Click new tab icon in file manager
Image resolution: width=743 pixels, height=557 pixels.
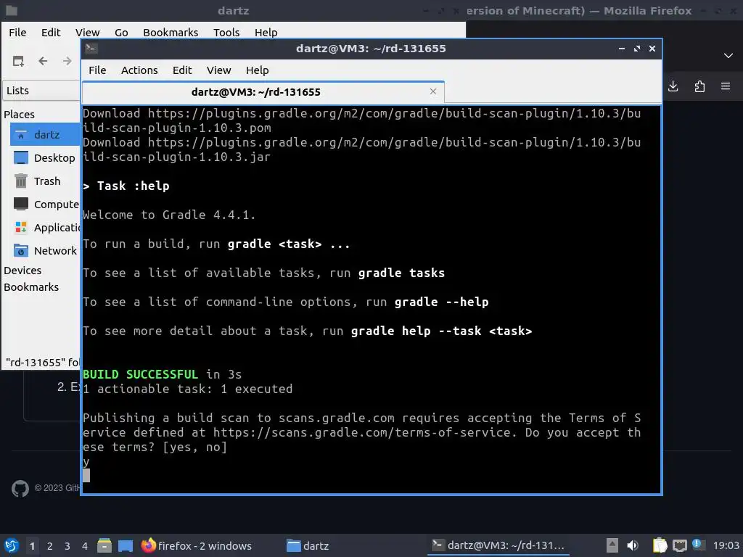pos(18,61)
